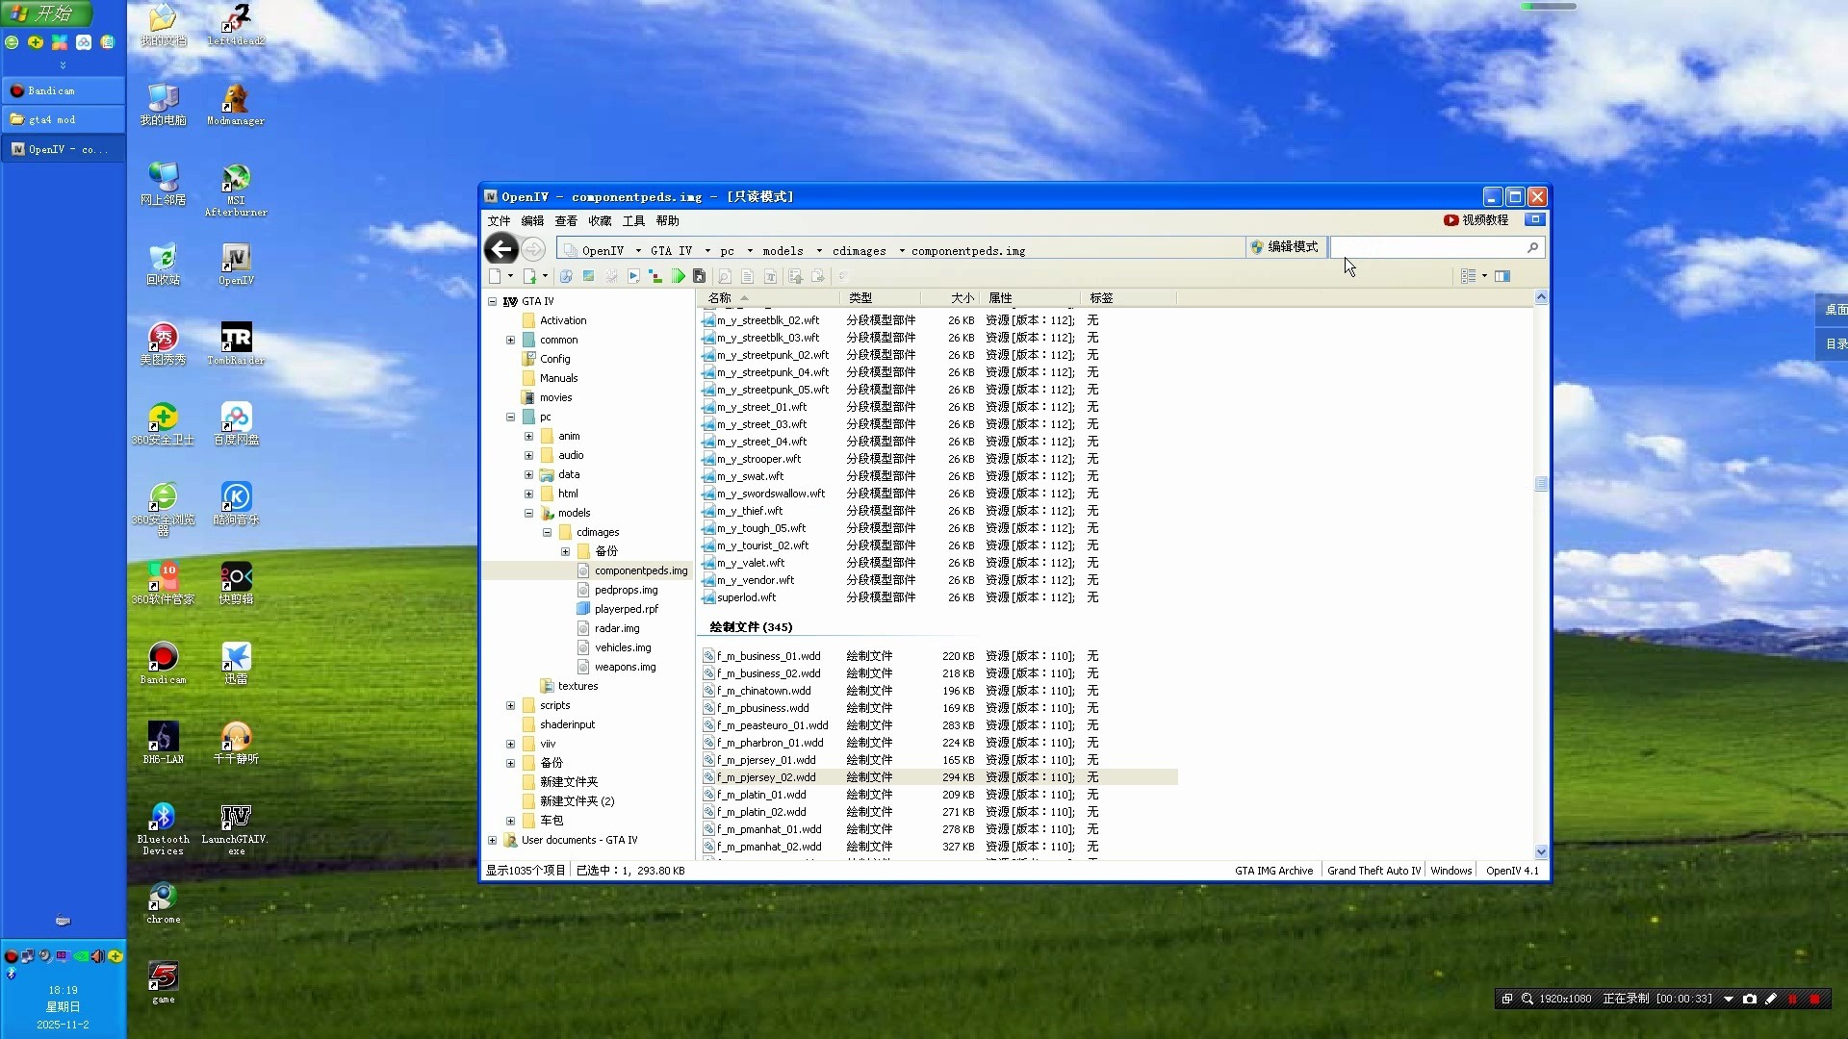Select vehicles.img in the folder tree
1848x1039 pixels.
tap(622, 647)
